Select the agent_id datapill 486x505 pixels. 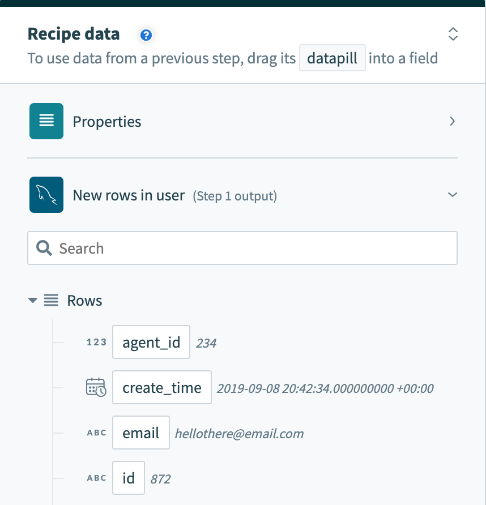[x=151, y=342]
